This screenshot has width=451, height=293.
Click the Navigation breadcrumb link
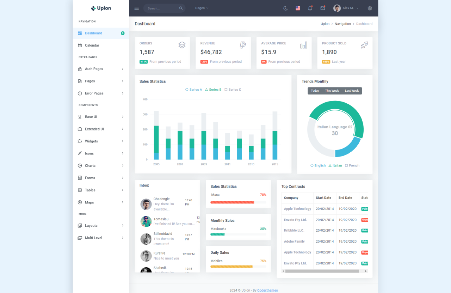(x=343, y=24)
